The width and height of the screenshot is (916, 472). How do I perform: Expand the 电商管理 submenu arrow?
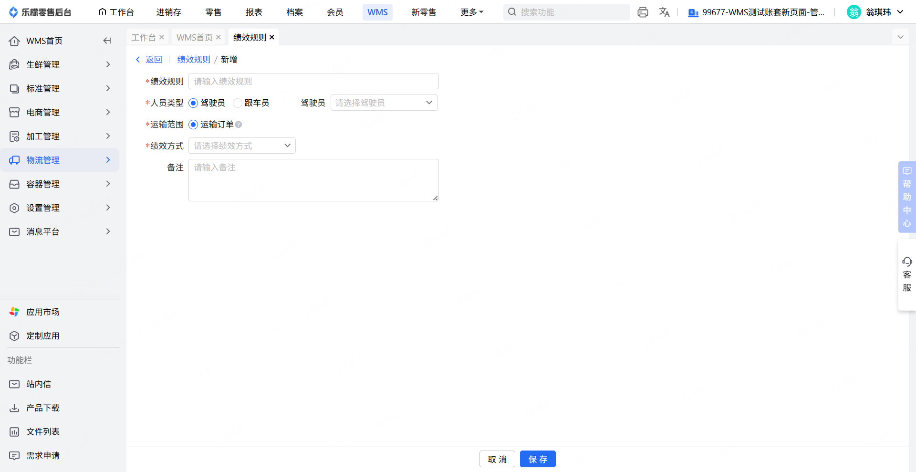coord(108,112)
